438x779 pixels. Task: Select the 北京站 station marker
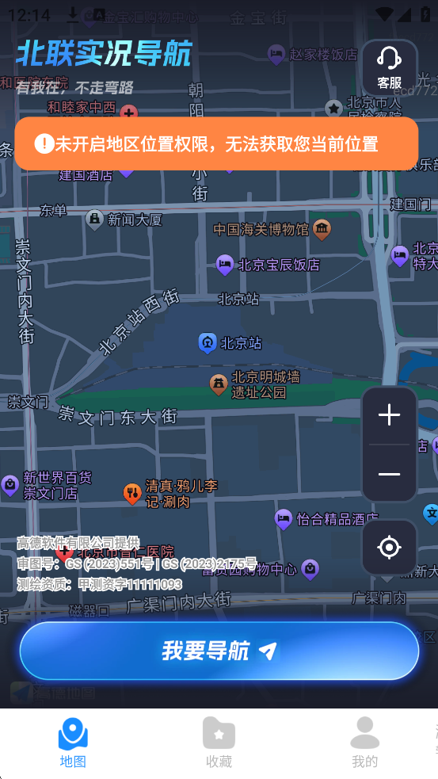(x=207, y=343)
